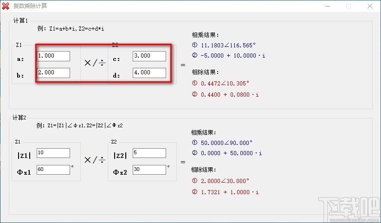
Task: Focus the Φz2 angle input field
Action: point(149,170)
